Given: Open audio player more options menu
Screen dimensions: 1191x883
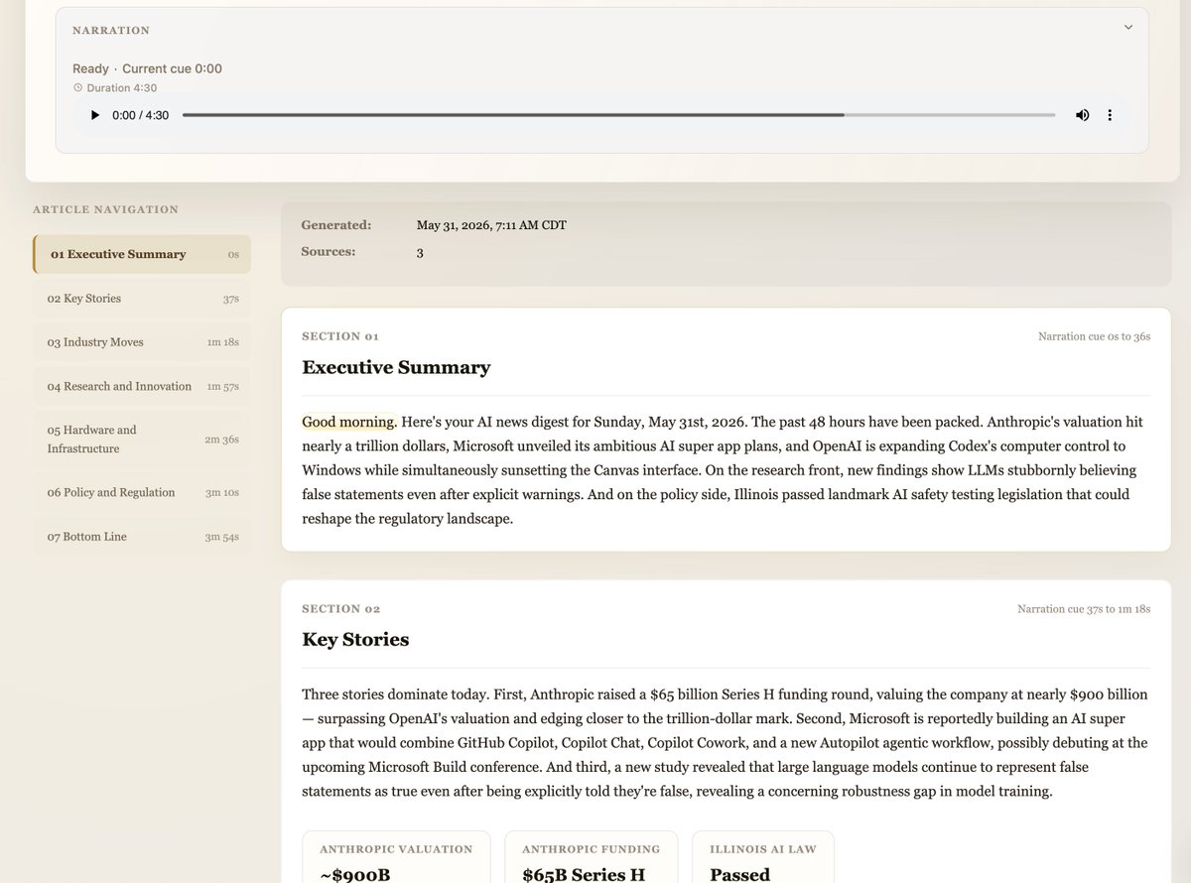Looking at the screenshot, I should 1110,115.
